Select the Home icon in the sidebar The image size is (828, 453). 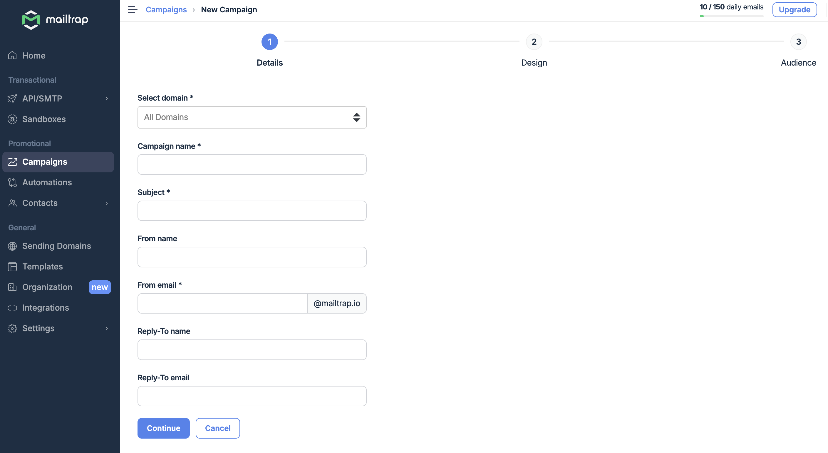12,55
